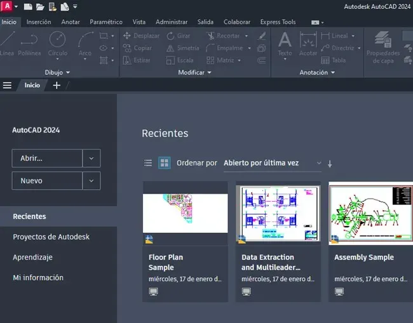
Task: Click the new drawing tab plus button
Action: 57,85
